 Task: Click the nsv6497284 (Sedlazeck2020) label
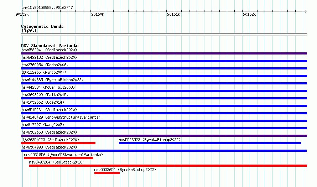[x=57, y=162]
